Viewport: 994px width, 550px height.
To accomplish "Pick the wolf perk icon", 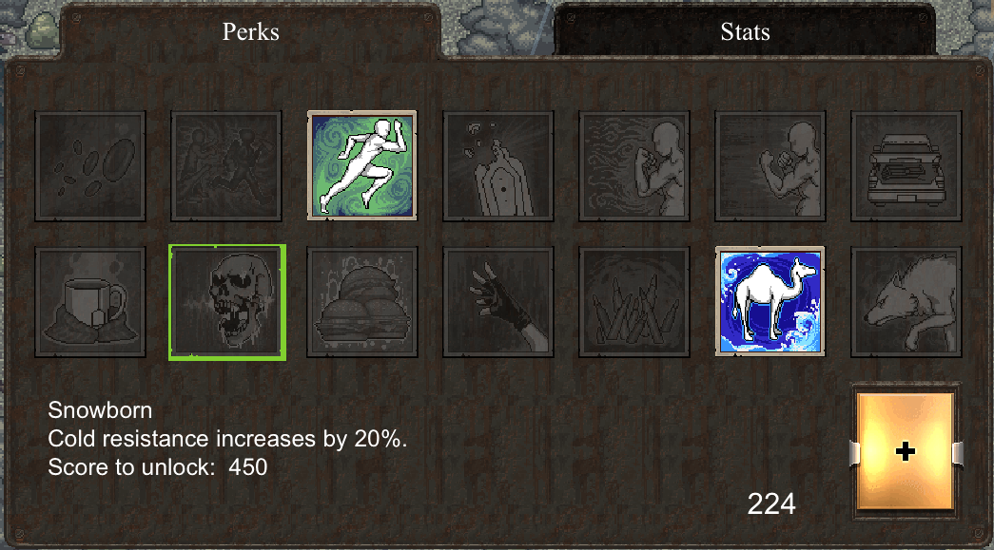I will 906,302.
